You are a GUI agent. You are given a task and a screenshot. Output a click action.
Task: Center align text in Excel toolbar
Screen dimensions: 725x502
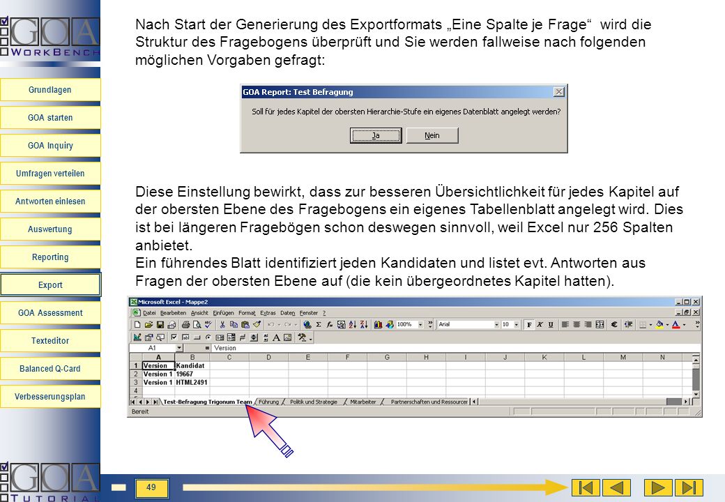click(577, 324)
